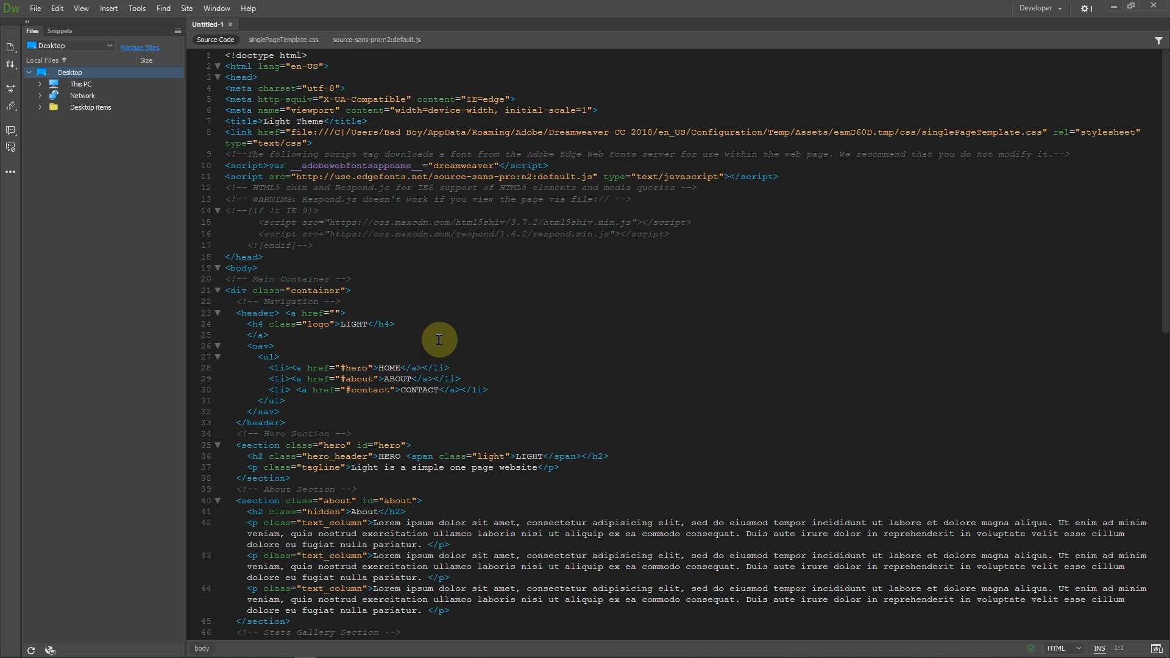The image size is (1170, 658).
Task: Click the Manage Sites link
Action: [x=140, y=48]
